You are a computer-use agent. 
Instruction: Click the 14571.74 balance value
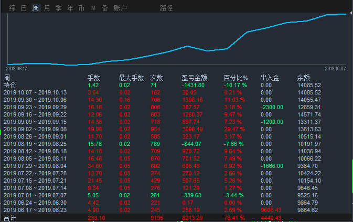click(x=309, y=114)
